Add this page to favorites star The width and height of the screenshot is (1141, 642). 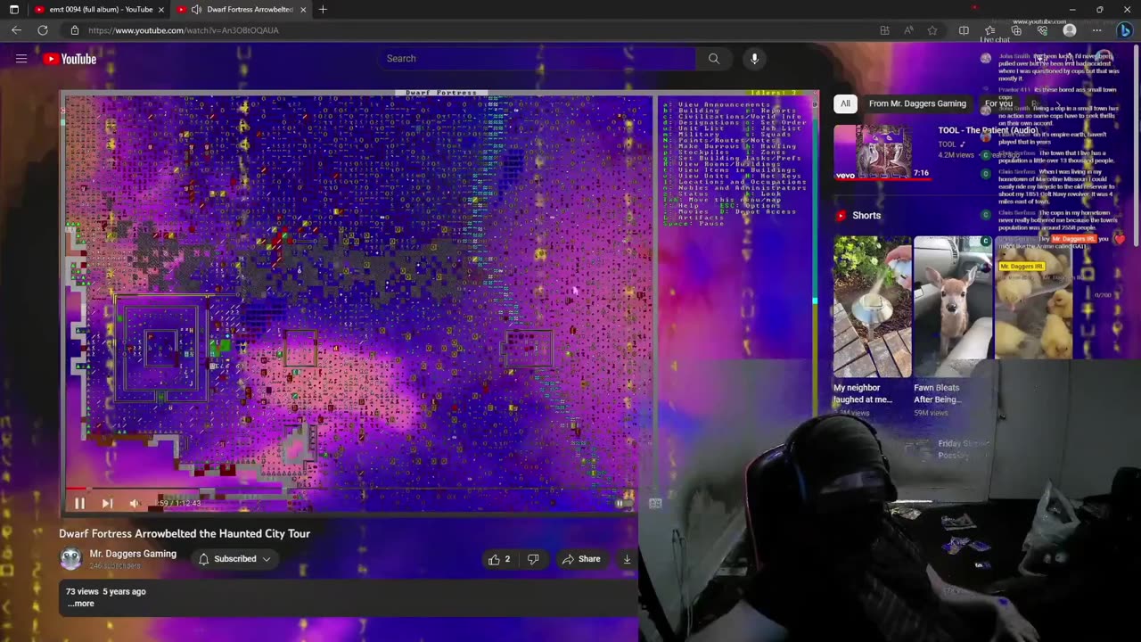(x=932, y=30)
